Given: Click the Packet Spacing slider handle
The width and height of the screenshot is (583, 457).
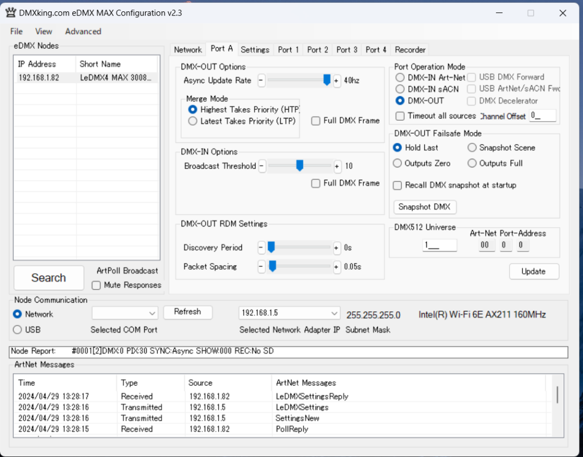Looking at the screenshot, I should [273, 266].
